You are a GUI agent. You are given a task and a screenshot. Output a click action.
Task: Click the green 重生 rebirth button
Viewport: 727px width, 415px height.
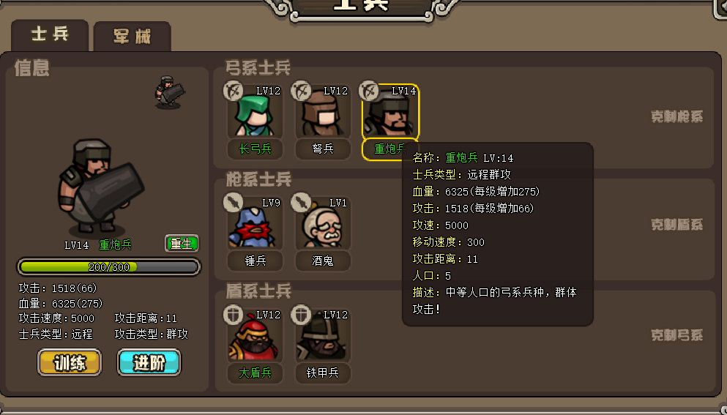(x=182, y=244)
